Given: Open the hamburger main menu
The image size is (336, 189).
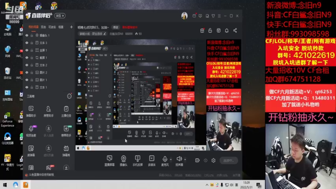Looking at the screenshot, I should 219,16.
